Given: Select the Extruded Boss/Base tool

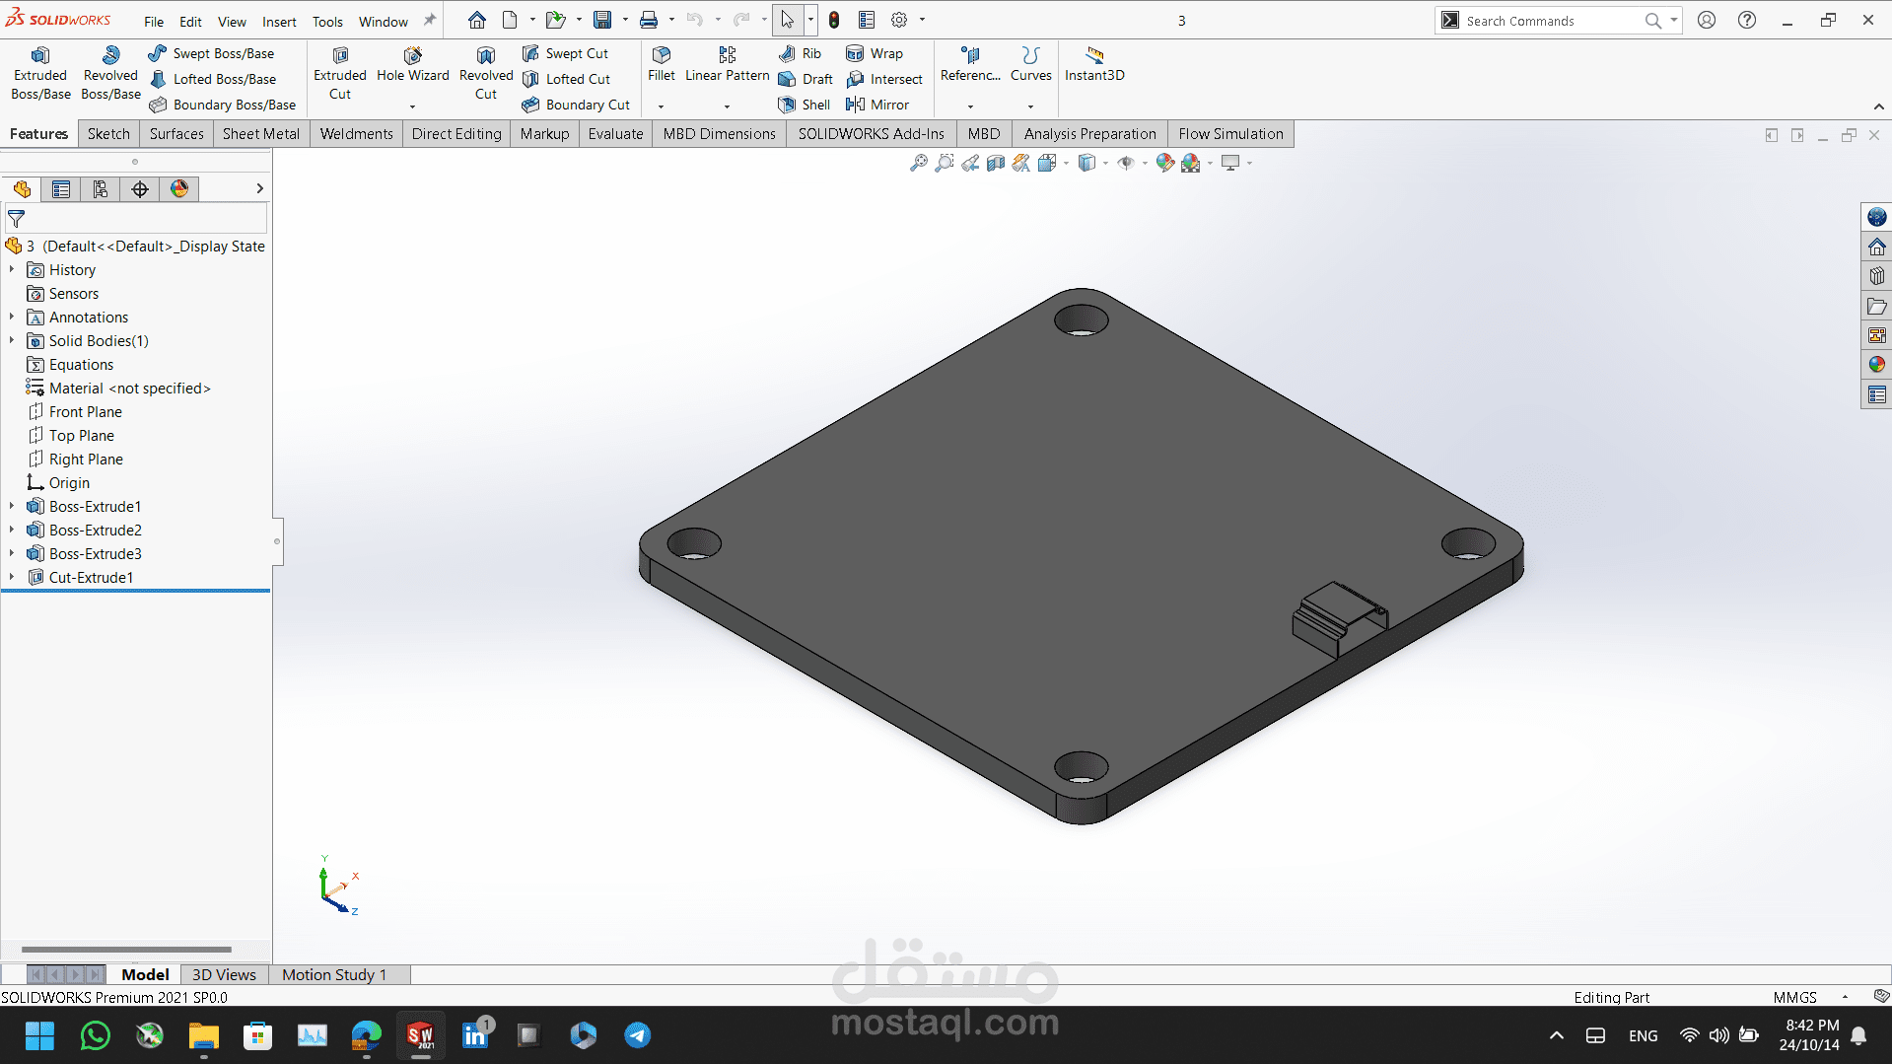Looking at the screenshot, I should [x=40, y=74].
